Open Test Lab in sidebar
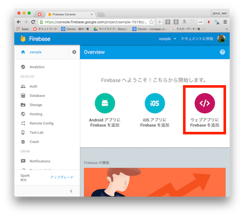 pos(36,132)
